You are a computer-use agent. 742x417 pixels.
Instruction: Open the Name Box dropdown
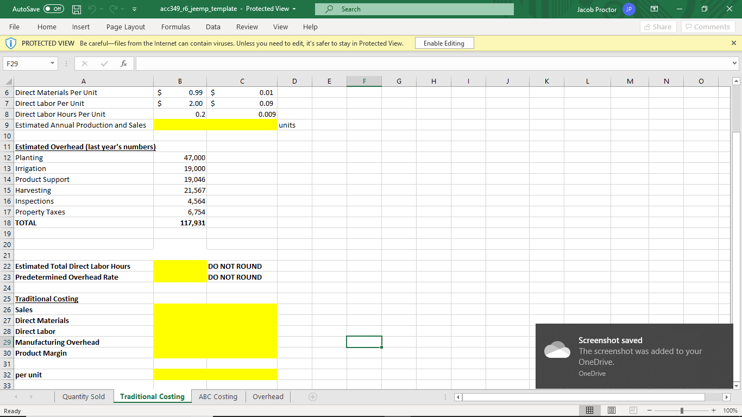pos(52,64)
